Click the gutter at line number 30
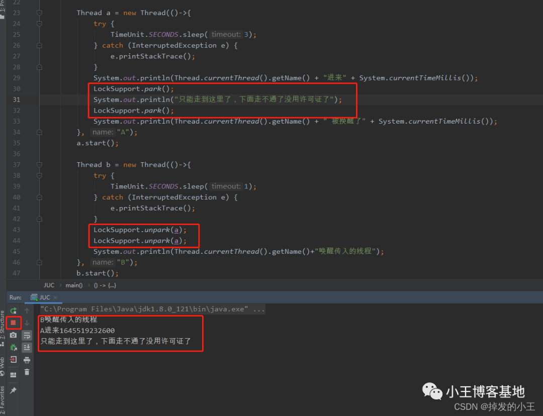This screenshot has height=416, width=543. [x=16, y=88]
